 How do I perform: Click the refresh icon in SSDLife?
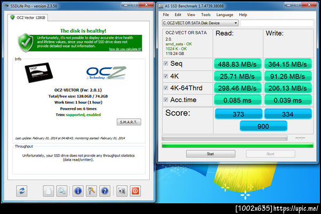pyautogui.click(x=22, y=191)
